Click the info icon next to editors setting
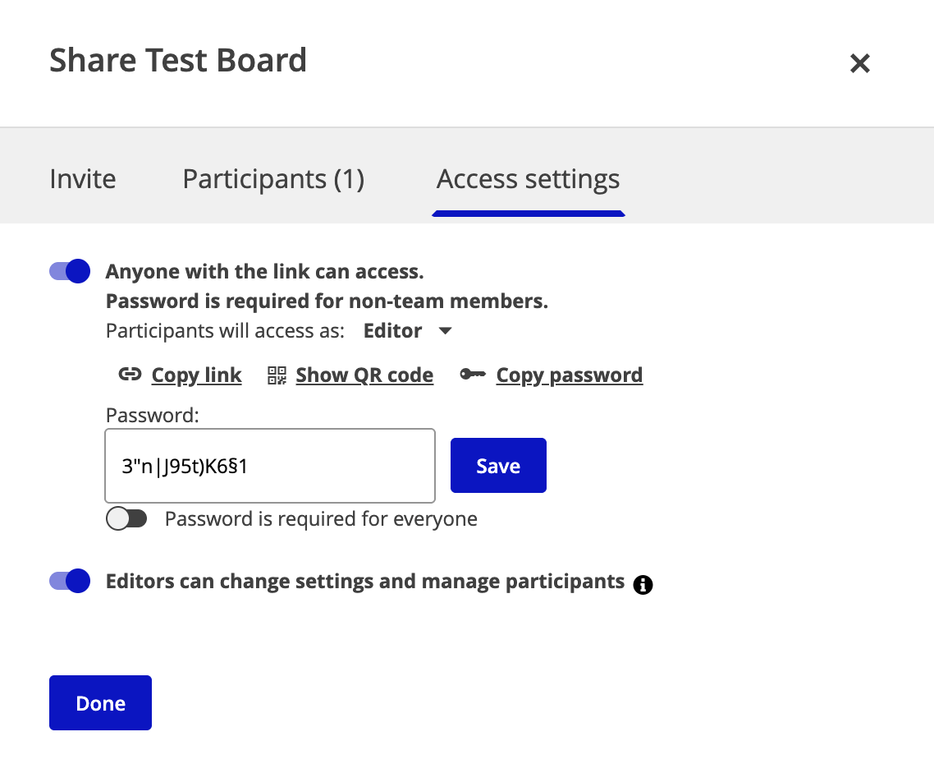 pos(643,584)
